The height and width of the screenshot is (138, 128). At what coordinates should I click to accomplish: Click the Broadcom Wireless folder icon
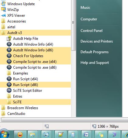pos(3,108)
